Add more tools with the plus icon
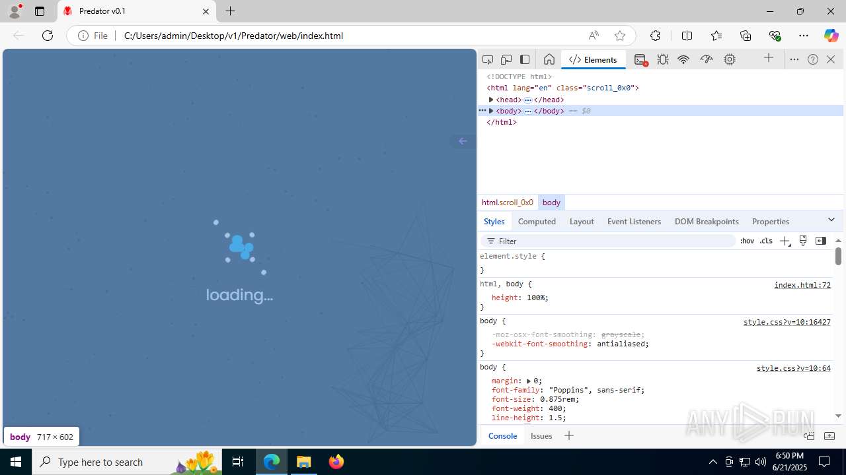 coord(769,59)
